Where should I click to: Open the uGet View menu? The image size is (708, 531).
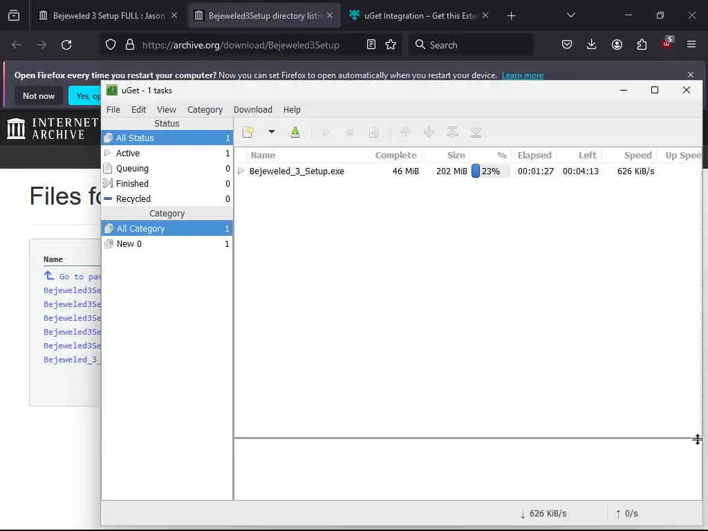pyautogui.click(x=167, y=110)
